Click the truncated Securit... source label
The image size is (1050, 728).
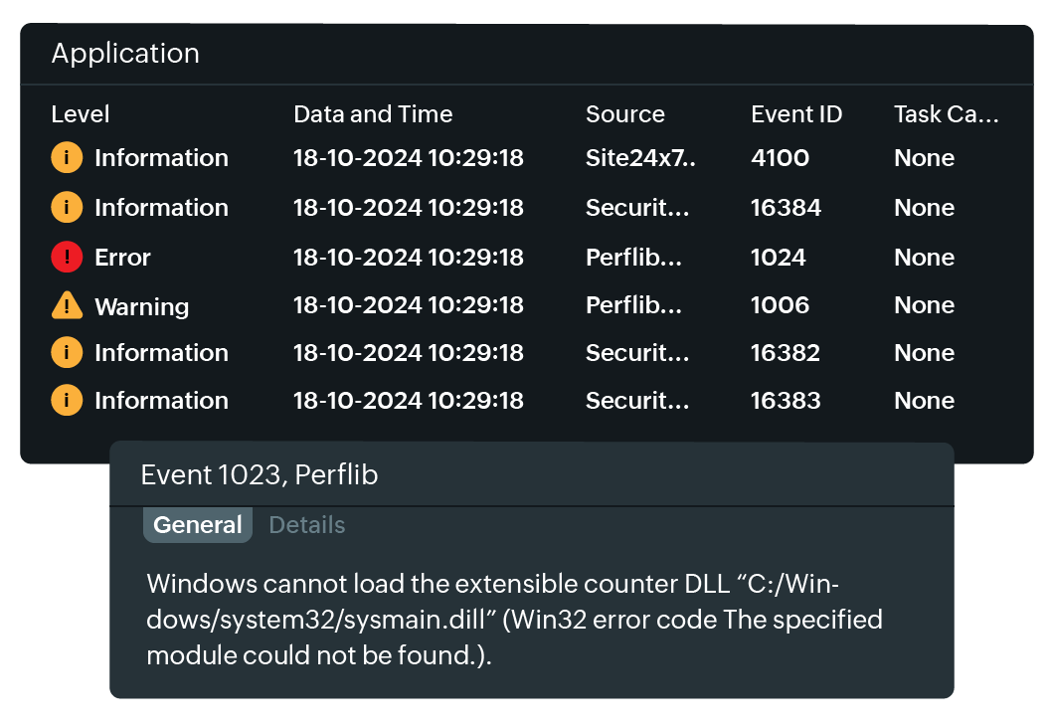637,207
